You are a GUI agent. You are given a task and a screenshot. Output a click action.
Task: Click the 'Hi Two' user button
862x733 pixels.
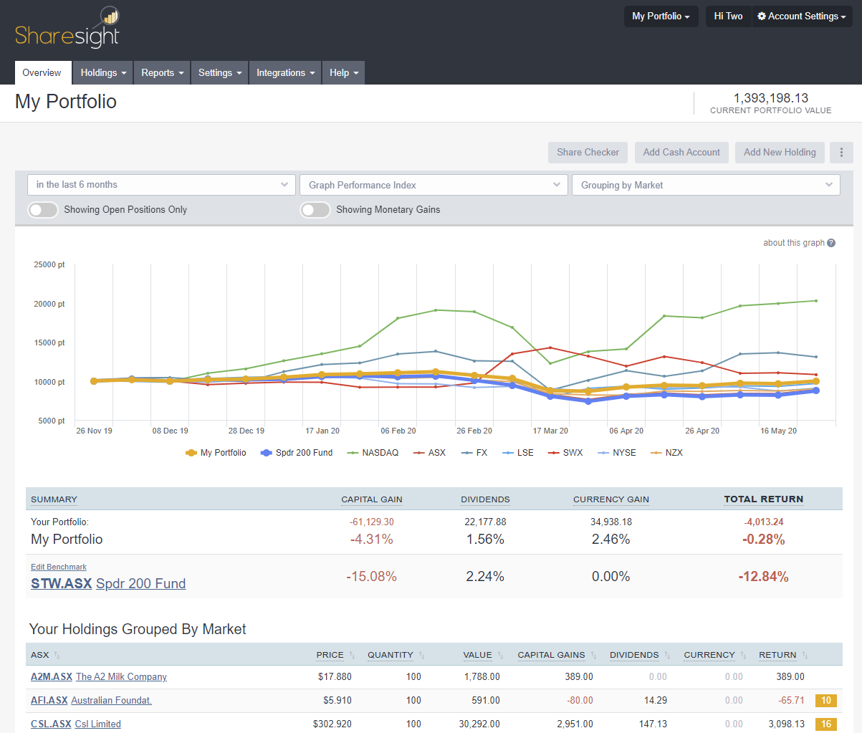pos(728,16)
